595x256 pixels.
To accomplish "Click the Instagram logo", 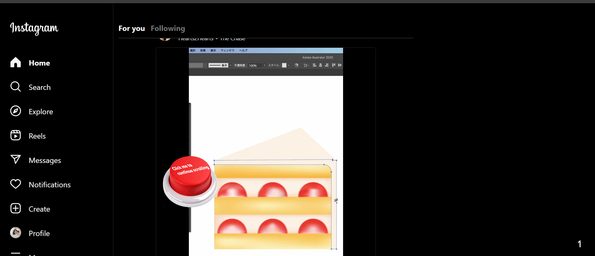I will pos(34,28).
